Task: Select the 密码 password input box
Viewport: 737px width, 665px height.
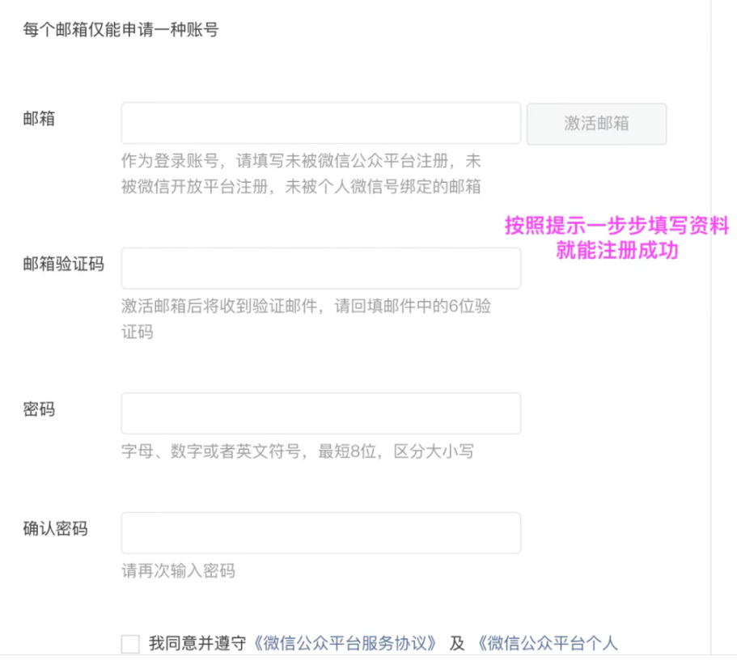Action: pos(320,413)
